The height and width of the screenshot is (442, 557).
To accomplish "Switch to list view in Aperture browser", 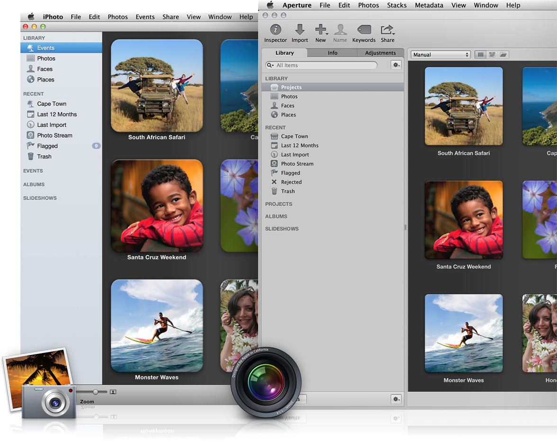I will tap(492, 55).
